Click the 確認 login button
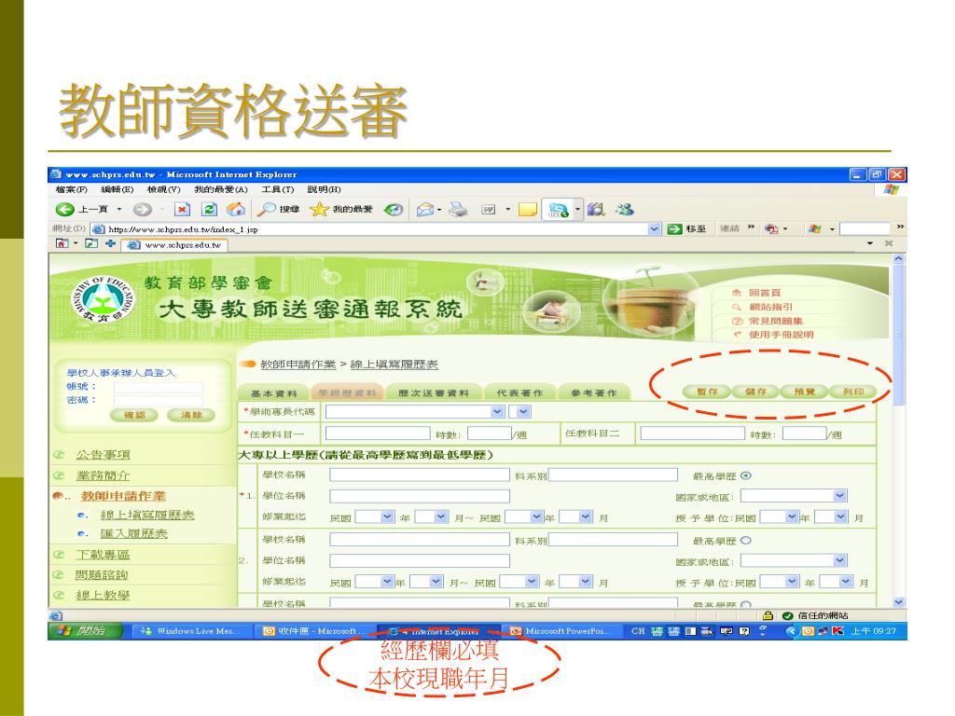The height and width of the screenshot is (716, 955). pyautogui.click(x=134, y=415)
